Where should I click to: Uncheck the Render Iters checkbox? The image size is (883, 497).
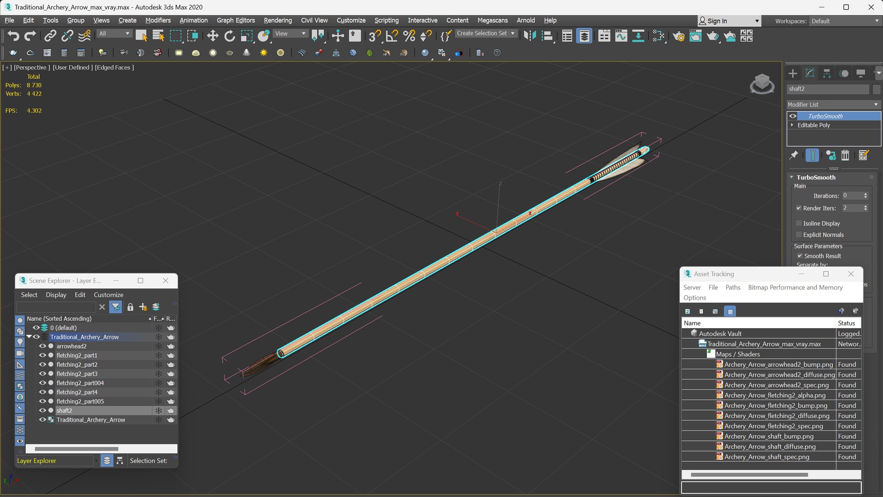coord(799,208)
